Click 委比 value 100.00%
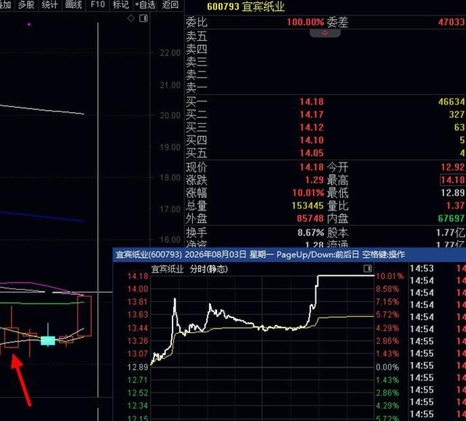 [306, 23]
